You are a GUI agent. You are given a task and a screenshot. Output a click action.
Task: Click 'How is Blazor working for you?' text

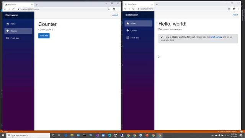pyautogui.click(x=180, y=37)
